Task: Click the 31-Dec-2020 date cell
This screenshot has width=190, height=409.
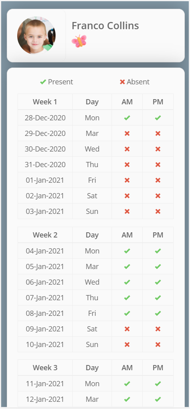Action: pos(45,165)
